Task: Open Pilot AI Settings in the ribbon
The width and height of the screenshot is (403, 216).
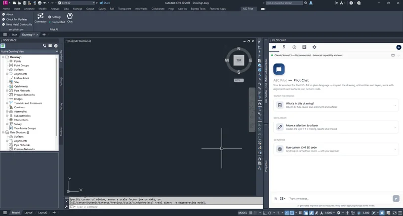Action: 55,17
